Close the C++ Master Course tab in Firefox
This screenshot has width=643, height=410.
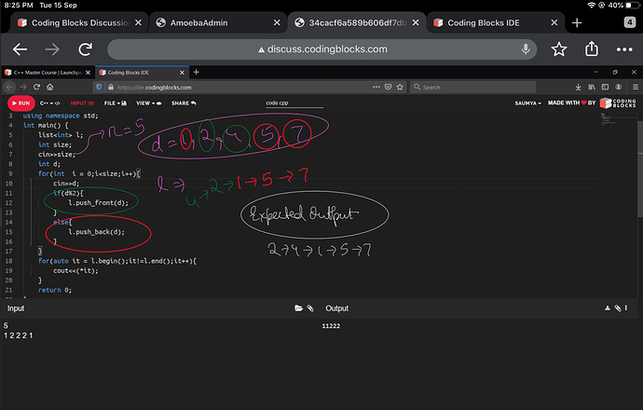coord(88,73)
